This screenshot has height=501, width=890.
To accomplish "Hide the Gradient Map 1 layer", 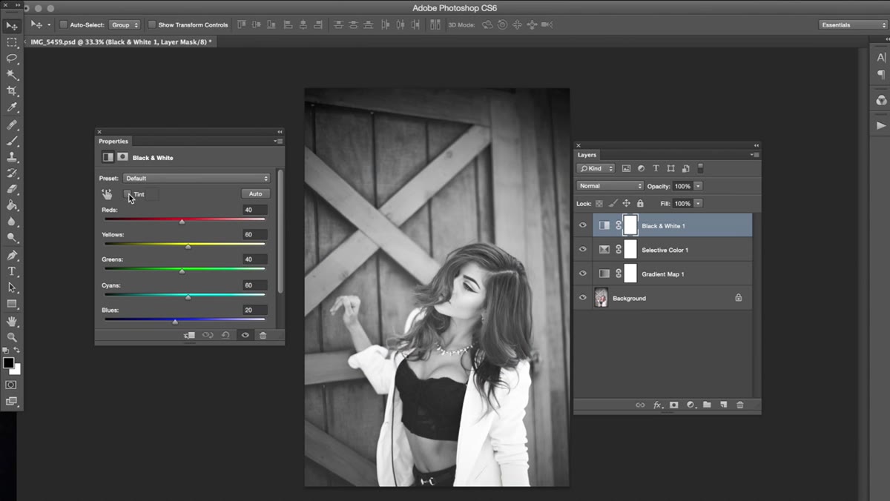I will click(x=583, y=274).
